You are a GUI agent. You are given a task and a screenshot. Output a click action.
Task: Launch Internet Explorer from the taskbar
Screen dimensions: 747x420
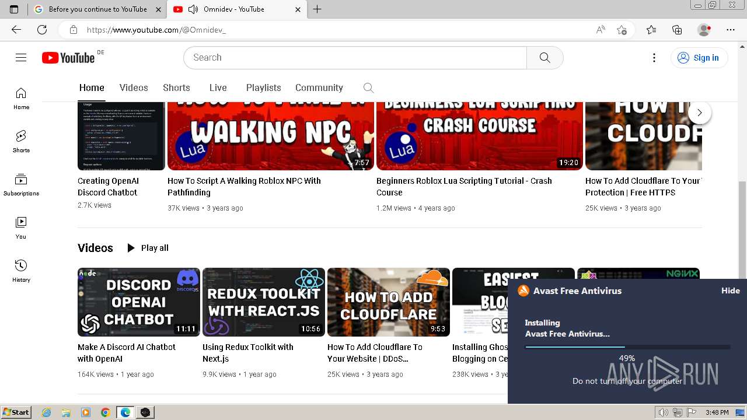click(47, 412)
